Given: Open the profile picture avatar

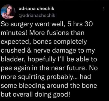Looking at the screenshot, I should click(x=8, y=12).
